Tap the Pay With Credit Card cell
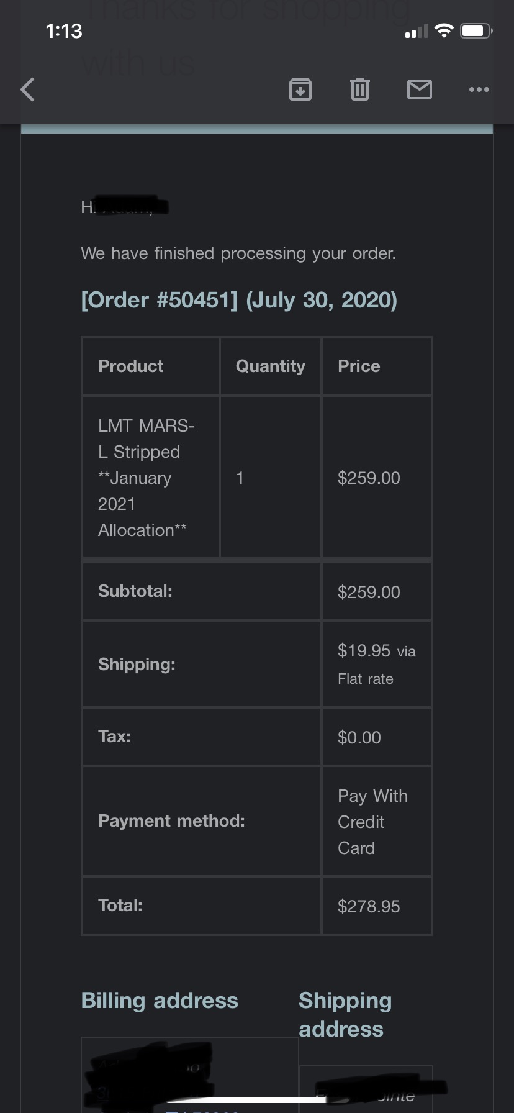 tap(372, 822)
